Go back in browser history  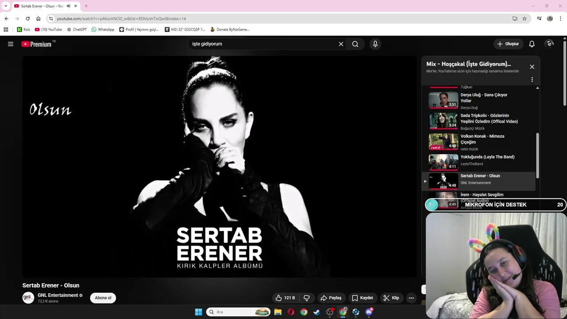point(6,19)
